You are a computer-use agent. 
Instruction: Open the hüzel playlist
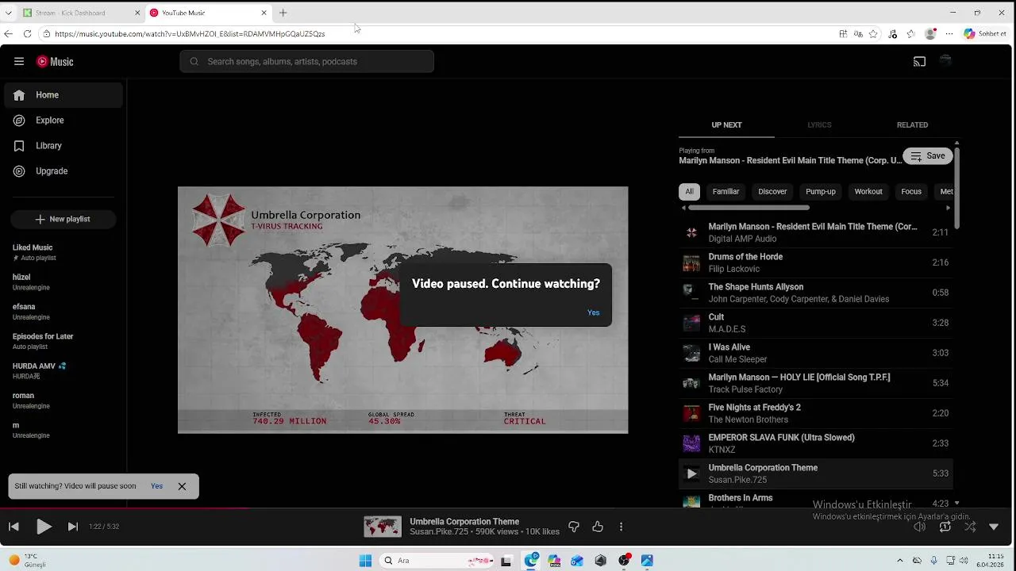(63, 282)
